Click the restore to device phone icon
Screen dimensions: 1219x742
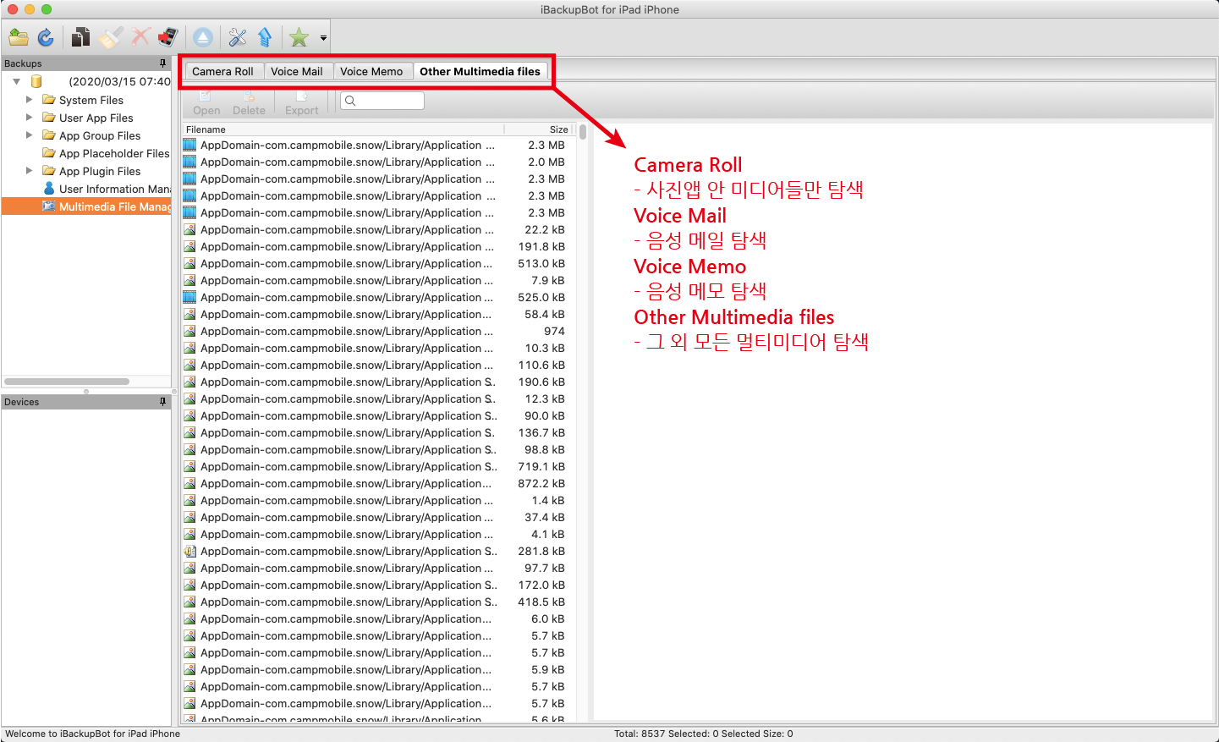click(x=167, y=37)
